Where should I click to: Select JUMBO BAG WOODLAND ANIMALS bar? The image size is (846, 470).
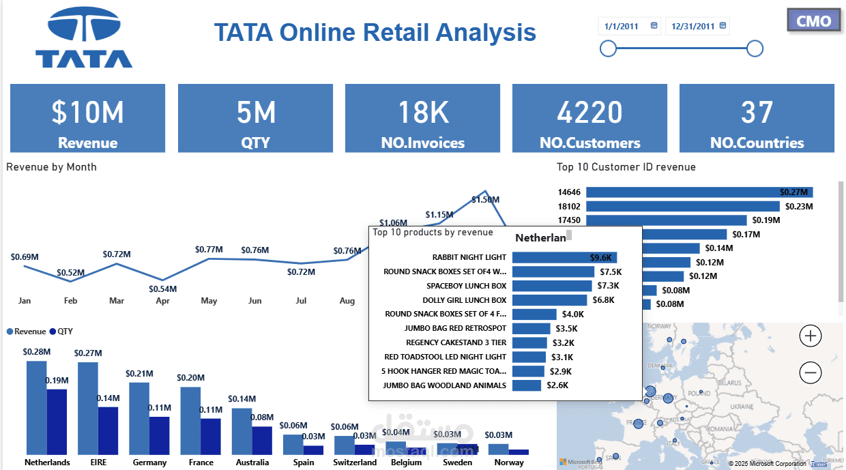click(527, 385)
